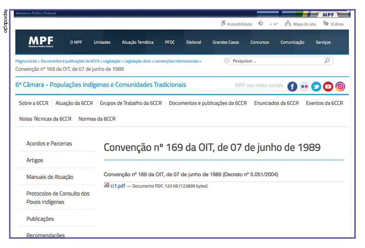The image size is (365, 248).
Task: Toggle high contrast mode icon
Action: click(261, 24)
